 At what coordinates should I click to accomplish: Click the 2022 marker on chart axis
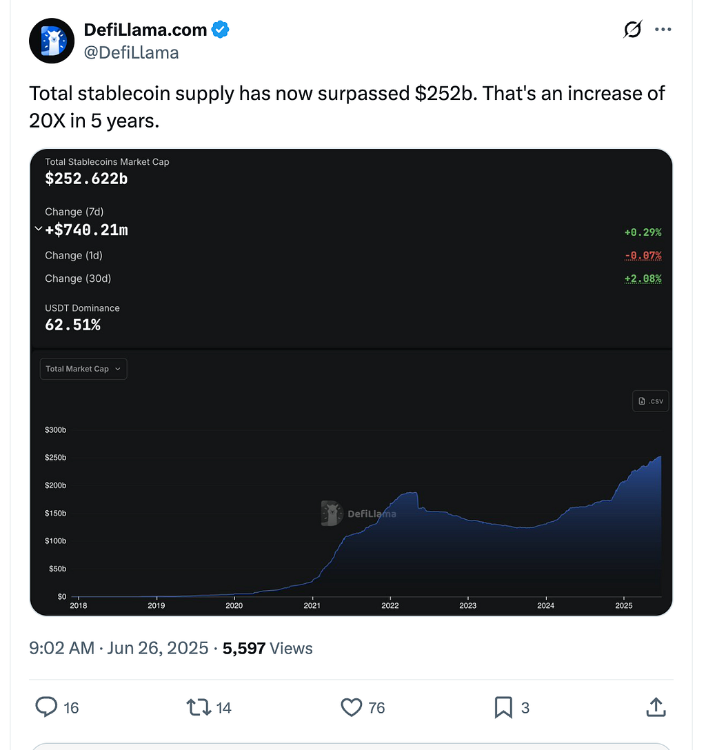pyautogui.click(x=390, y=605)
